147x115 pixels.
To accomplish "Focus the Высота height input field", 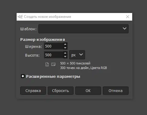I will pos(54,55).
